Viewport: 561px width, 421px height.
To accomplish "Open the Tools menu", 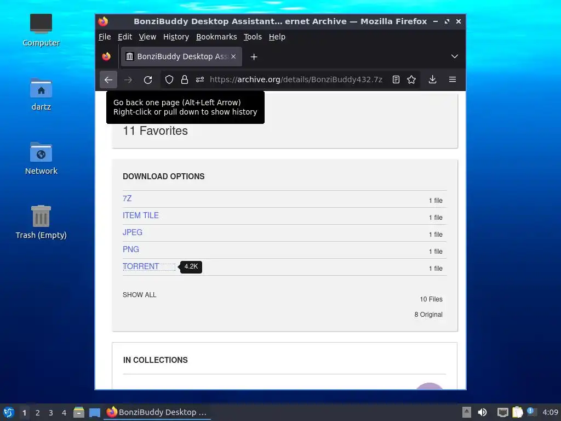I will 253,37.
